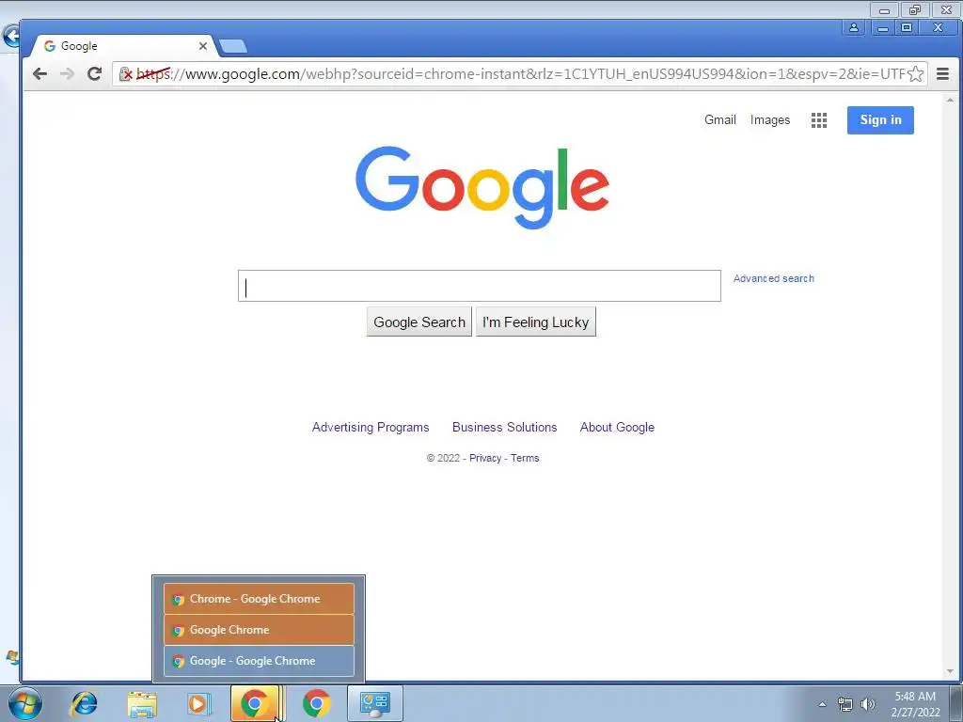The width and height of the screenshot is (963, 722).
Task: Open the Google apps grid
Action: [819, 120]
